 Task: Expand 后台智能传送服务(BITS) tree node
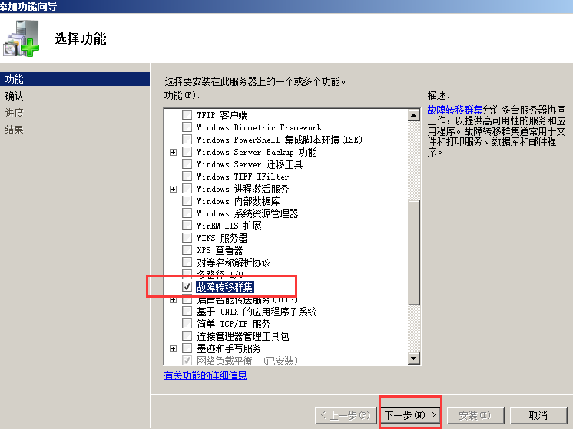tap(174, 300)
